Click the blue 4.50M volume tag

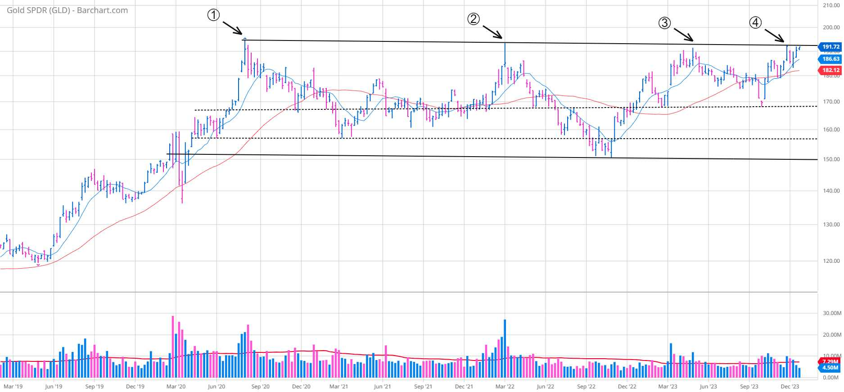point(830,368)
